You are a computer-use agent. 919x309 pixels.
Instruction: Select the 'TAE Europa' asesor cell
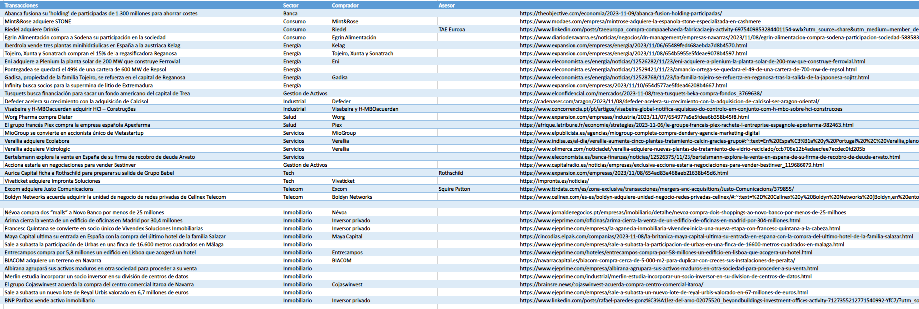point(452,29)
